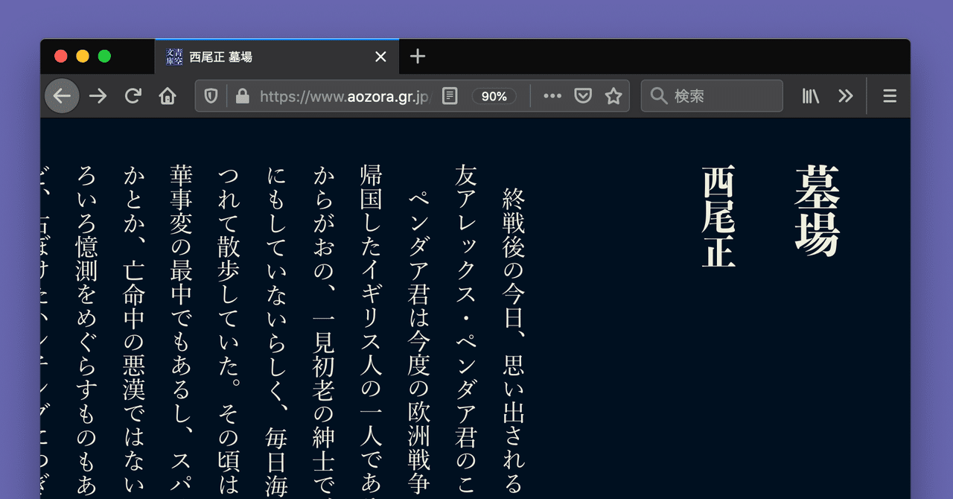Click the aozora.gr.jp address URL field

(345, 96)
